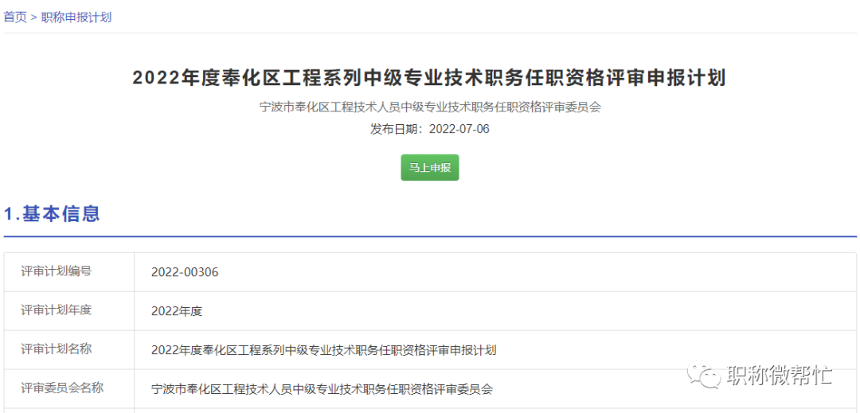Image resolution: width=860 pixels, height=413 pixels.
Task: Select the 评审计划年度 label cell
Action: pyautogui.click(x=69, y=310)
